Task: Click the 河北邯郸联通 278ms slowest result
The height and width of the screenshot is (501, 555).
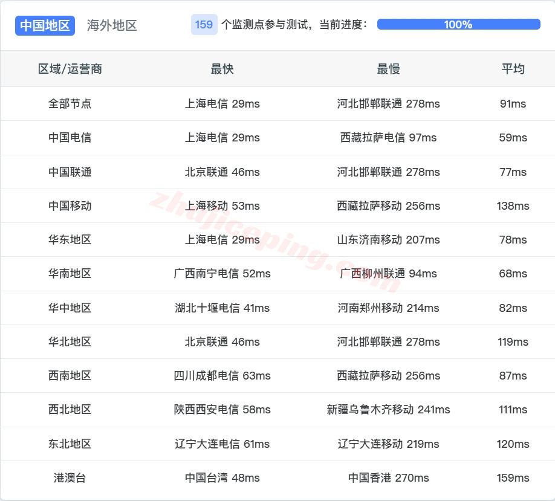Action: 389,103
